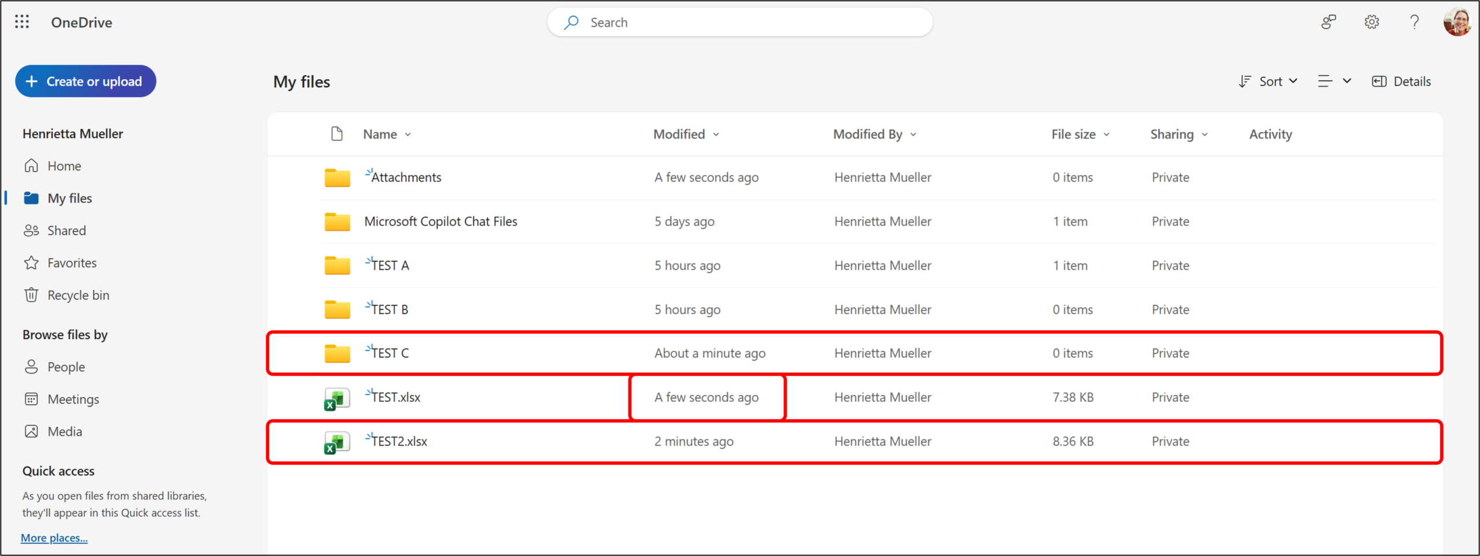Click the feedback icon next to settings

(1329, 22)
